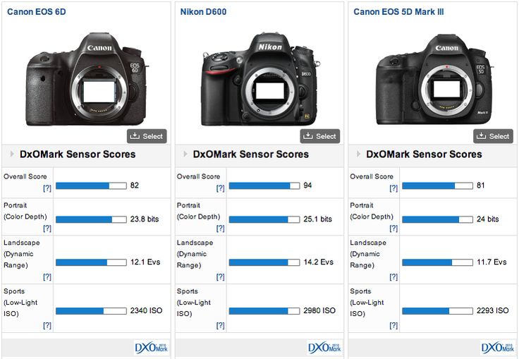
Task: Click the Dynamic Range bar for Nikon D600
Action: [x=264, y=262]
